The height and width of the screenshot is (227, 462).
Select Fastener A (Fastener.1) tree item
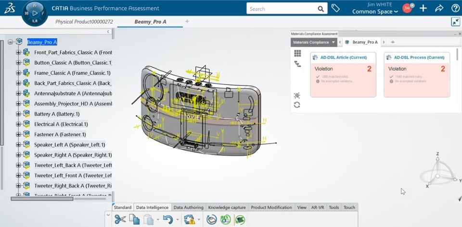60,134
